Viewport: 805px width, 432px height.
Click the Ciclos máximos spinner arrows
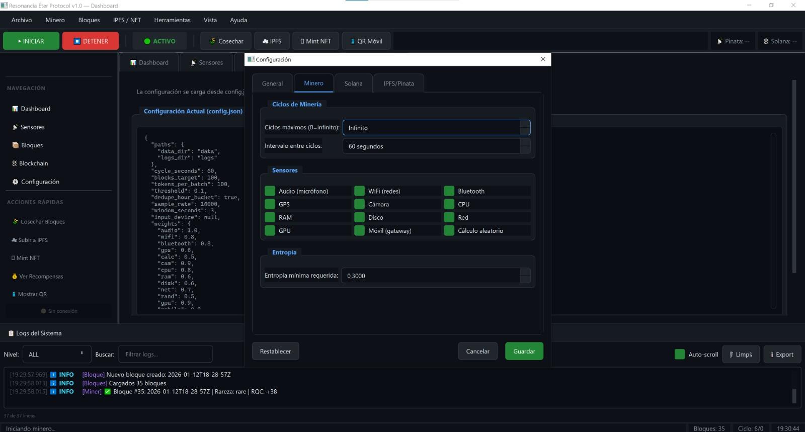pyautogui.click(x=525, y=128)
